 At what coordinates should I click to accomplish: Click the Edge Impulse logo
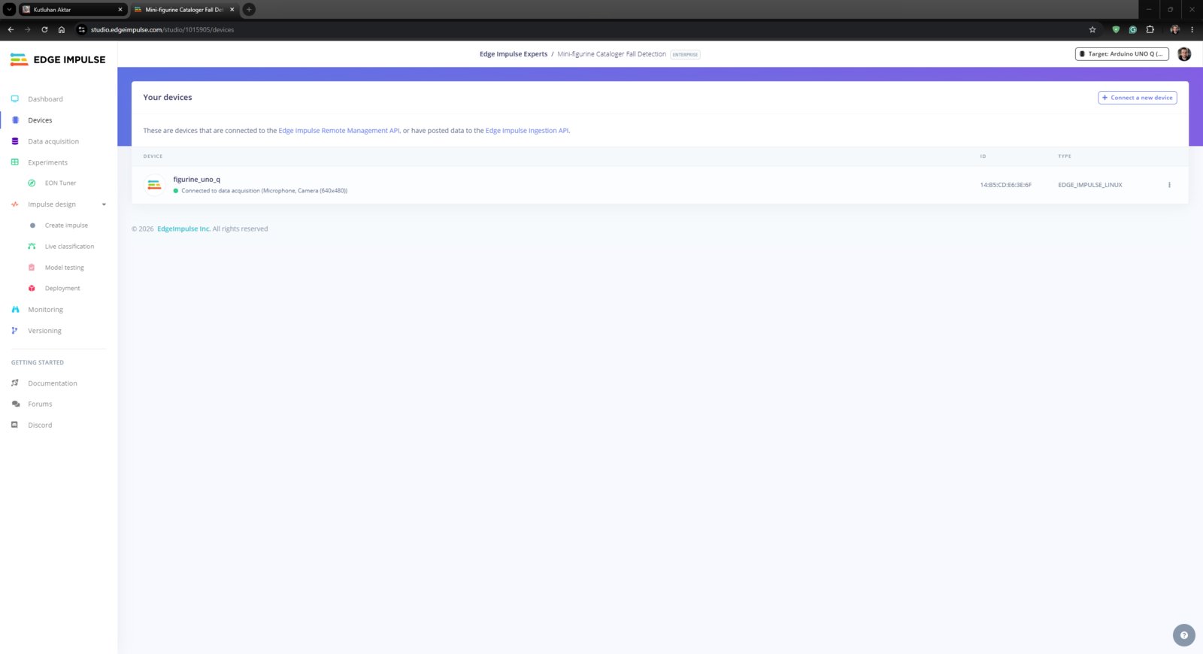click(58, 59)
